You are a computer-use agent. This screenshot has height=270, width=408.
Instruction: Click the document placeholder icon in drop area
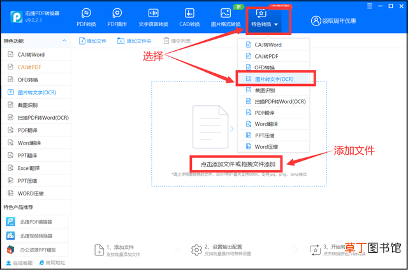[210, 127]
